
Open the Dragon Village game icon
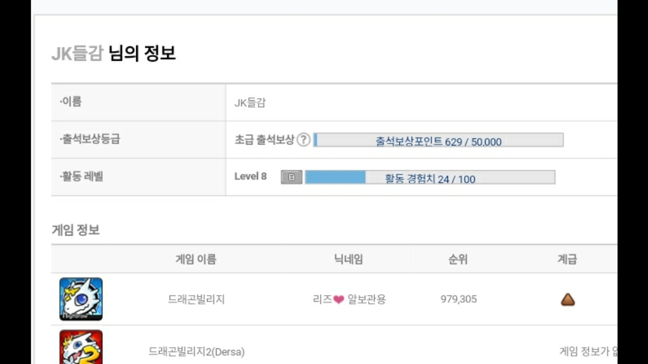click(x=81, y=299)
